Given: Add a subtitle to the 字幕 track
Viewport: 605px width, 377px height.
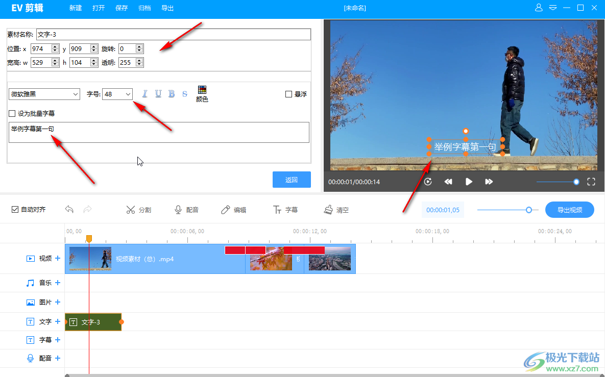Looking at the screenshot, I should 58,340.
